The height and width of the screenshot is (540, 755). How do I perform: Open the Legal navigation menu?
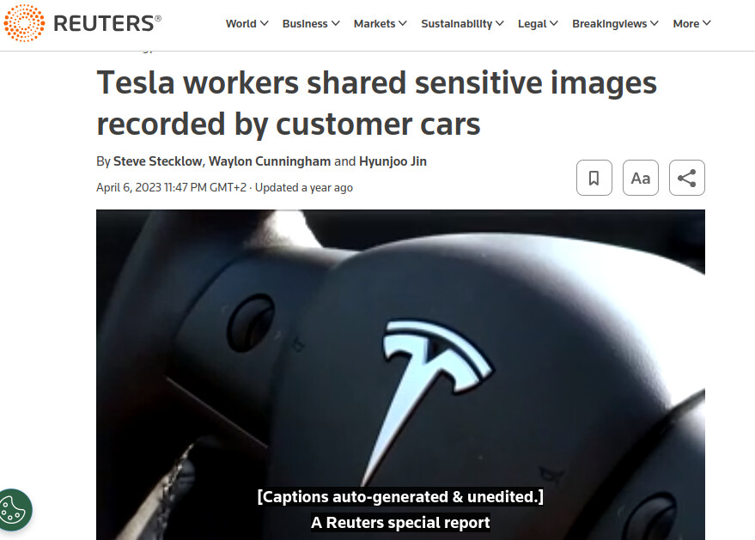pyautogui.click(x=538, y=23)
